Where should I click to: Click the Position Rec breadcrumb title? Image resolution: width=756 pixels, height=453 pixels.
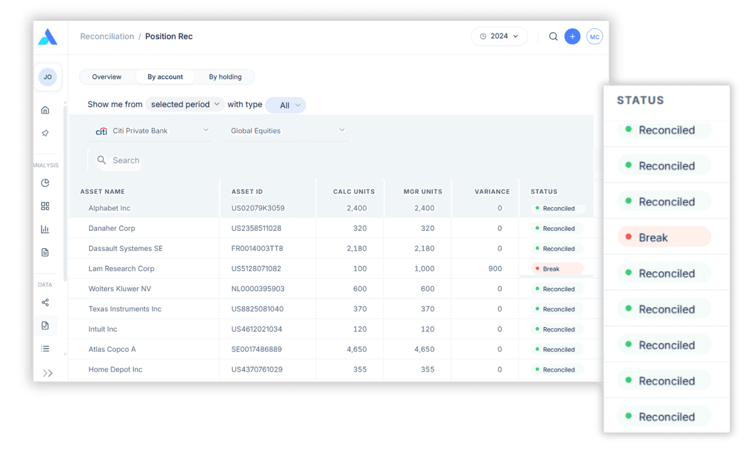[169, 36]
